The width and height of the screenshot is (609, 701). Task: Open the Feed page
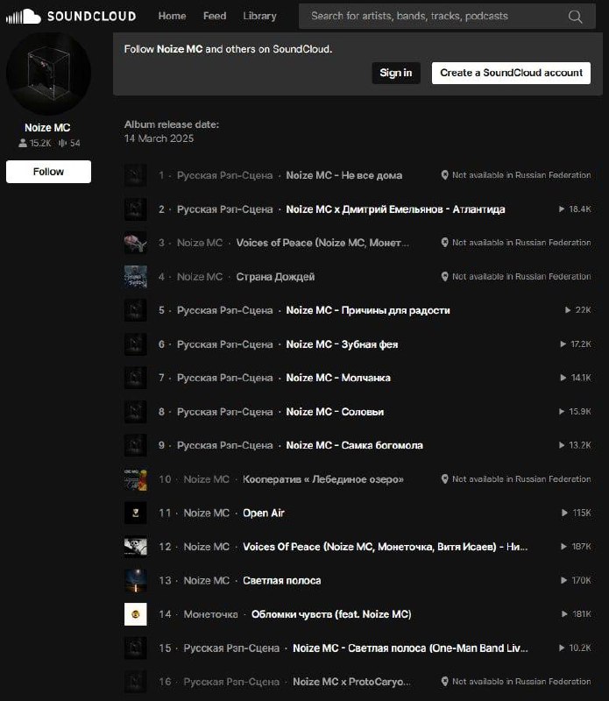(215, 16)
